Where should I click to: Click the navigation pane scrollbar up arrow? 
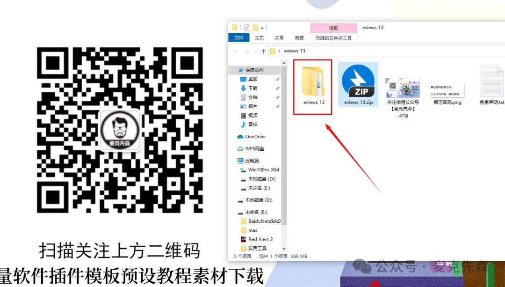coord(284,62)
